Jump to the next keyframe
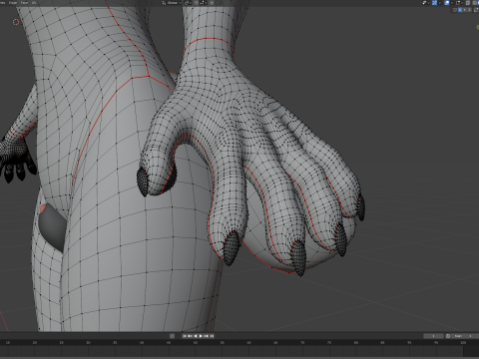Image resolution: width=479 pixels, height=359 pixels. click(x=206, y=336)
